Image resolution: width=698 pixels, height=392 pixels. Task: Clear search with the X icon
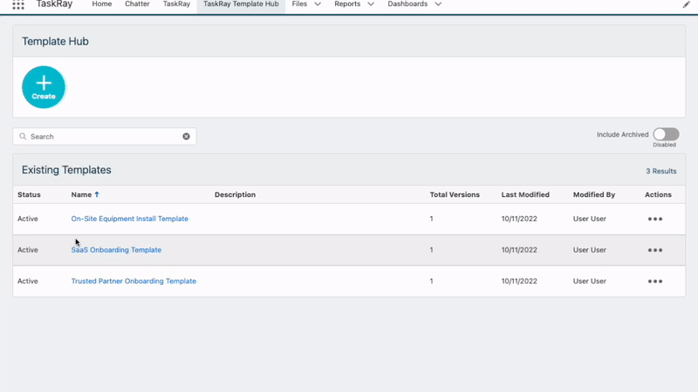pos(186,137)
